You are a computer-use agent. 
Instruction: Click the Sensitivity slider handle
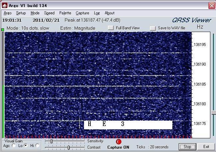click(51, 141)
